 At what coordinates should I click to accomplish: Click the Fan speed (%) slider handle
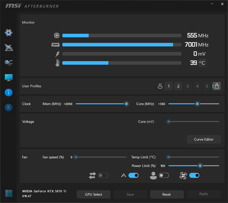76,157
